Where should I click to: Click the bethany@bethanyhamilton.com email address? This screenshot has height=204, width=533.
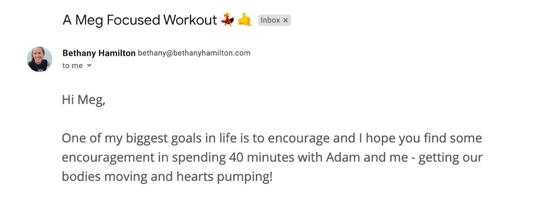(x=194, y=53)
